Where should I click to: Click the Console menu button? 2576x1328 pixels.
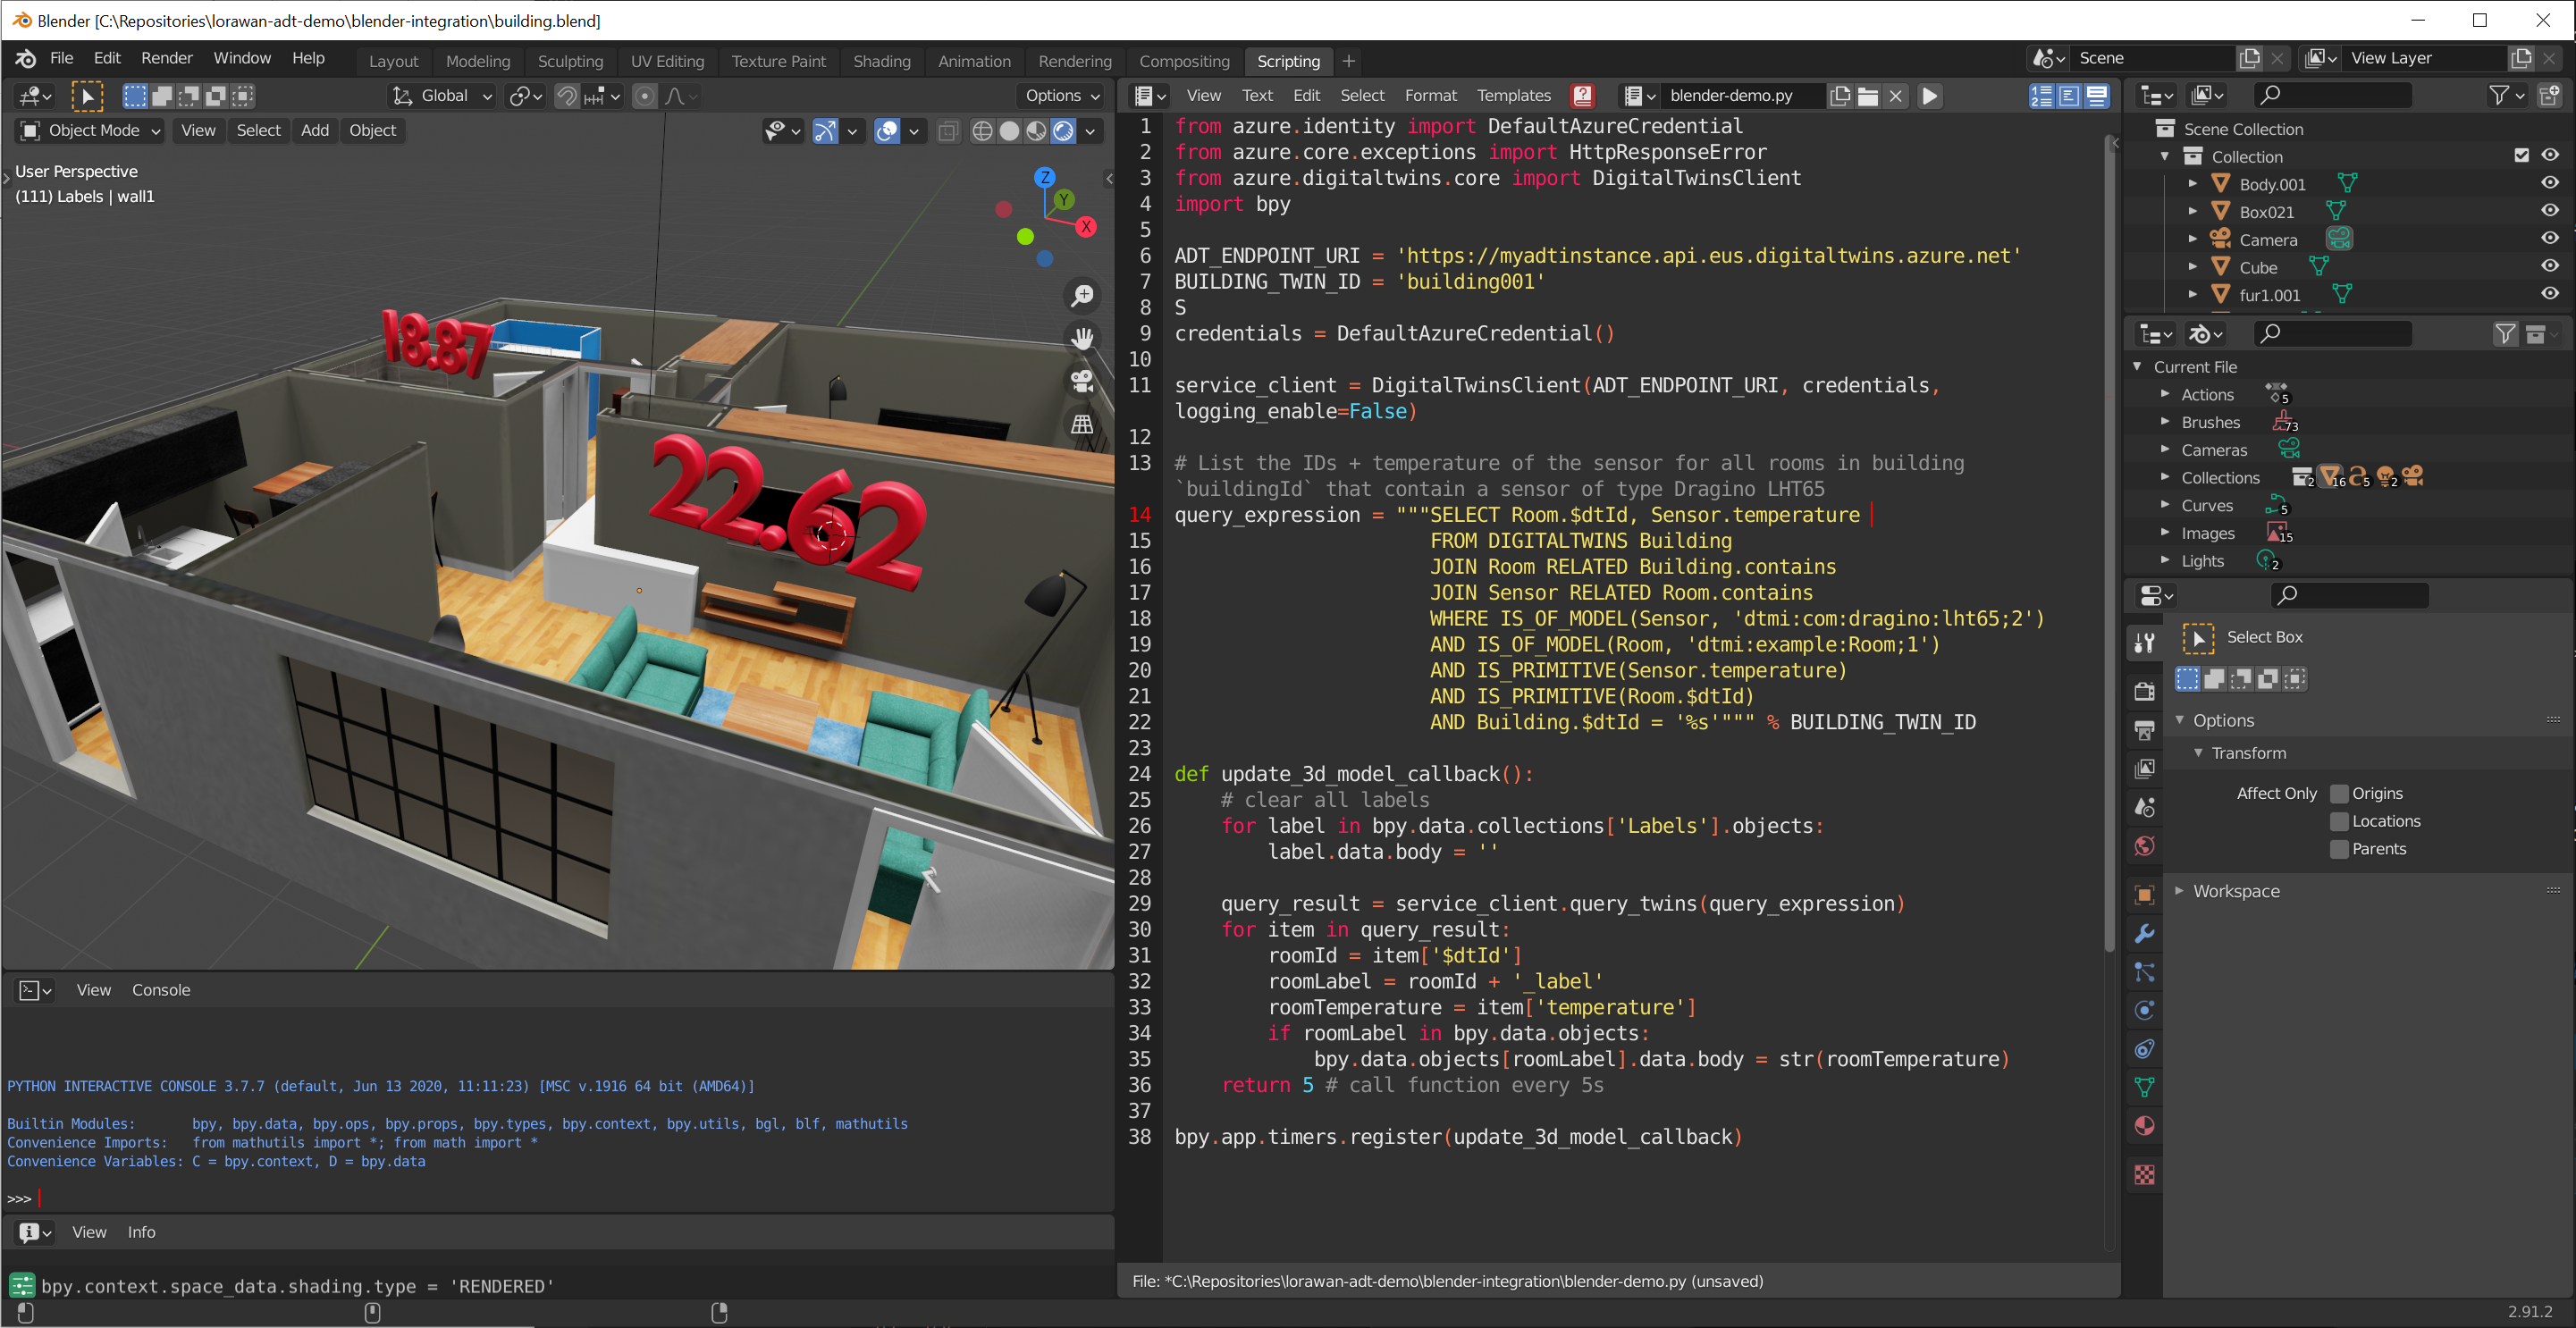point(161,990)
